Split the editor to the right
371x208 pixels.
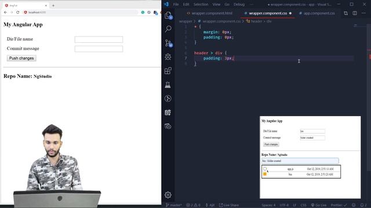tap(355, 13)
